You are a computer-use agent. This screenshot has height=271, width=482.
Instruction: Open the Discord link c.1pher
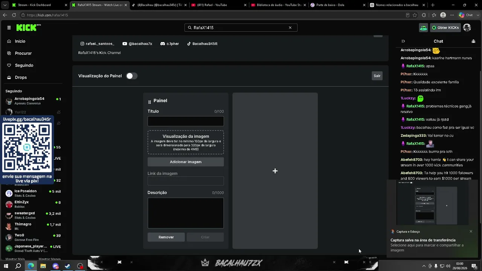coord(169,44)
